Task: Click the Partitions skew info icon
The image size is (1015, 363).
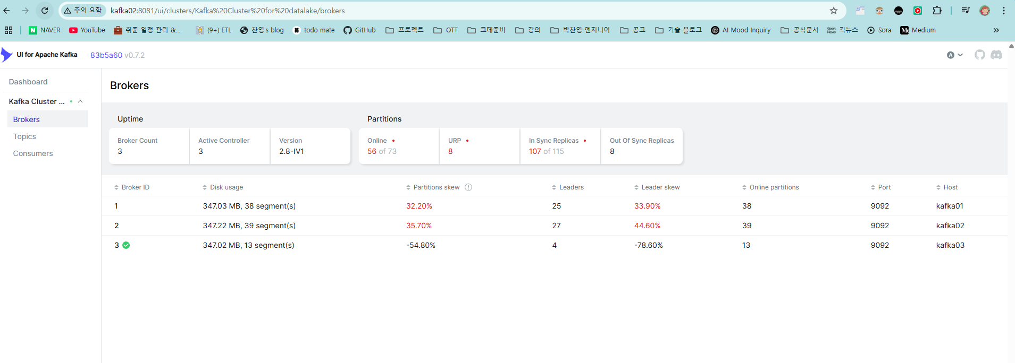Action: point(468,187)
